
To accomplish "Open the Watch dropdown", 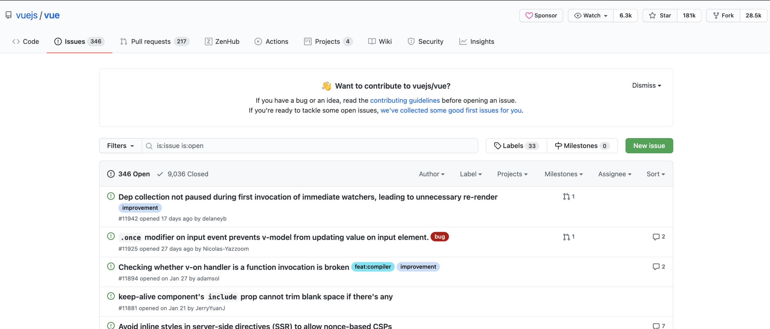I will pyautogui.click(x=591, y=15).
